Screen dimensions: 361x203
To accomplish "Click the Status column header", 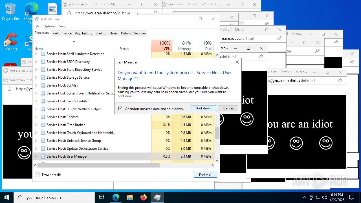I will [135, 46].
